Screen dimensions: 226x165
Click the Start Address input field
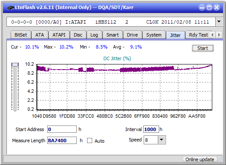(x=62, y=129)
